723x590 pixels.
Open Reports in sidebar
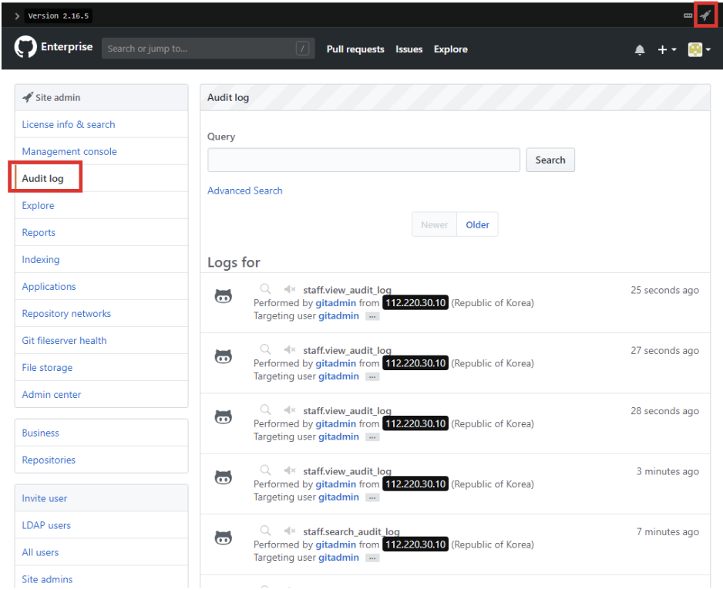39,232
